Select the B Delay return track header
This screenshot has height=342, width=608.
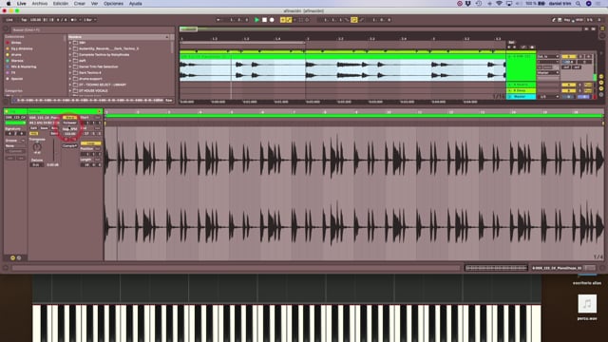click(521, 90)
